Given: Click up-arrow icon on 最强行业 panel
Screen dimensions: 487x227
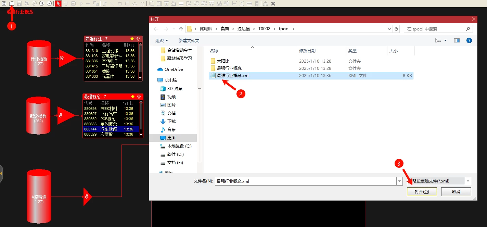Looking at the screenshot, I should click(138, 39).
